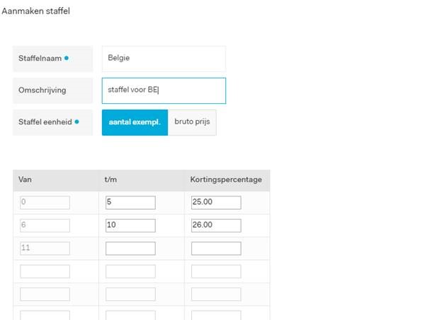Click the t/m field with value 10

(130, 225)
